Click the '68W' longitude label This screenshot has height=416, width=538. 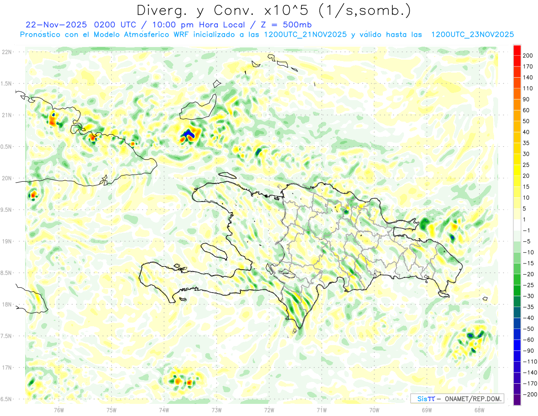point(479,411)
